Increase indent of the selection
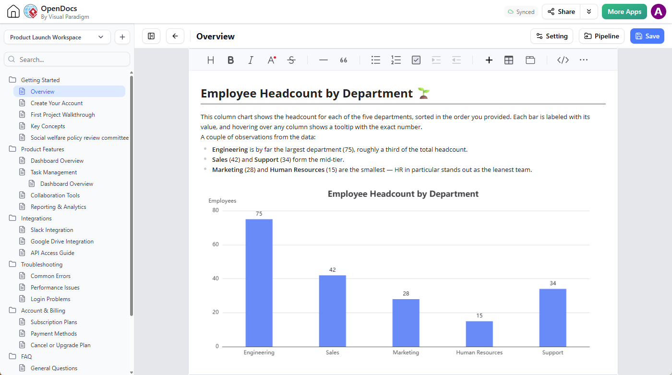Image resolution: width=672 pixels, height=375 pixels. tap(436, 60)
